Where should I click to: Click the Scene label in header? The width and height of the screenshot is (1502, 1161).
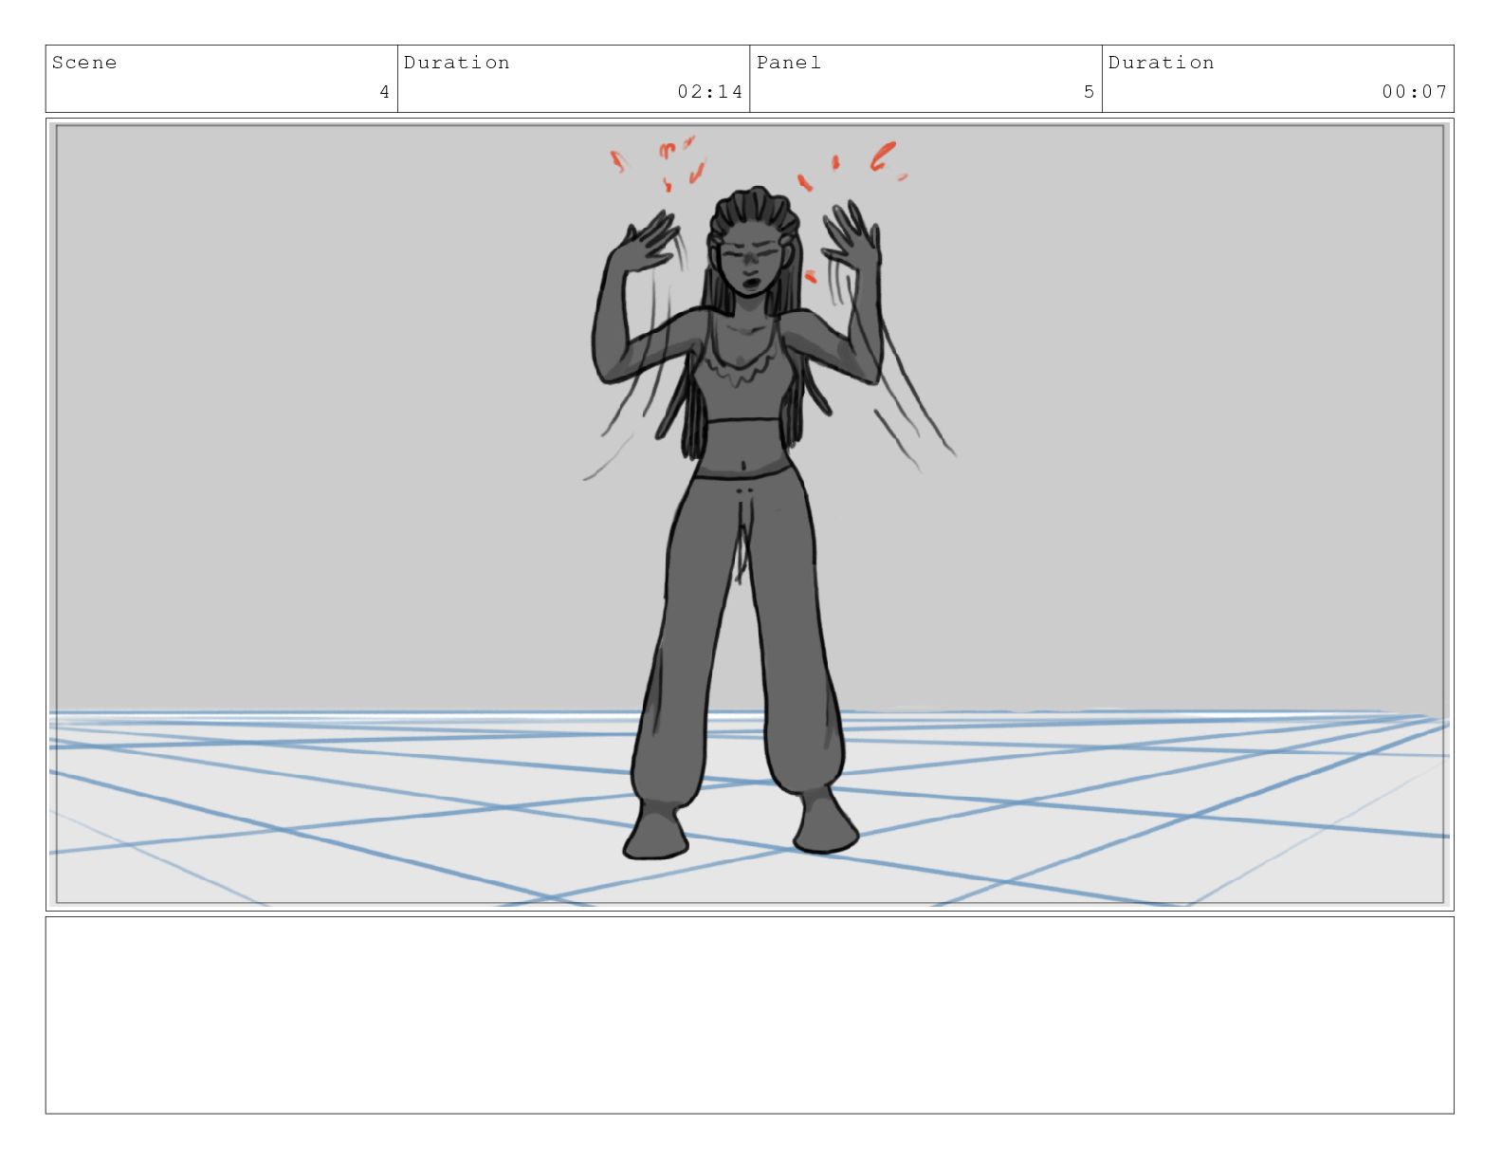tap(84, 64)
